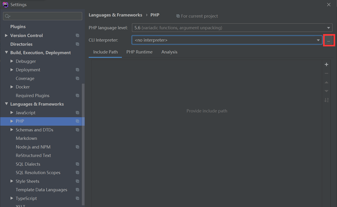Click project-level icon beside Schemas and DTDs

pos(77,130)
